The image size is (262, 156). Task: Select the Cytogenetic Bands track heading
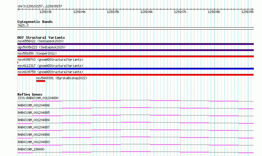35,22
